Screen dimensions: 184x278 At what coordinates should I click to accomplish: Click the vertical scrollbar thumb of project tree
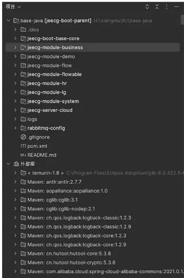click(x=182, y=20)
